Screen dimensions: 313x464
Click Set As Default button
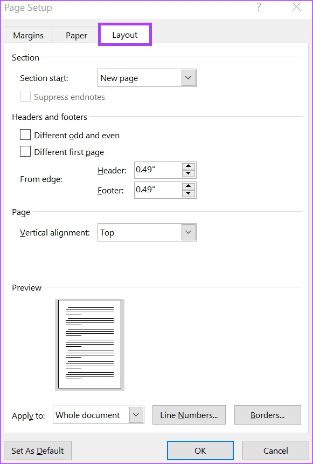coord(38,450)
